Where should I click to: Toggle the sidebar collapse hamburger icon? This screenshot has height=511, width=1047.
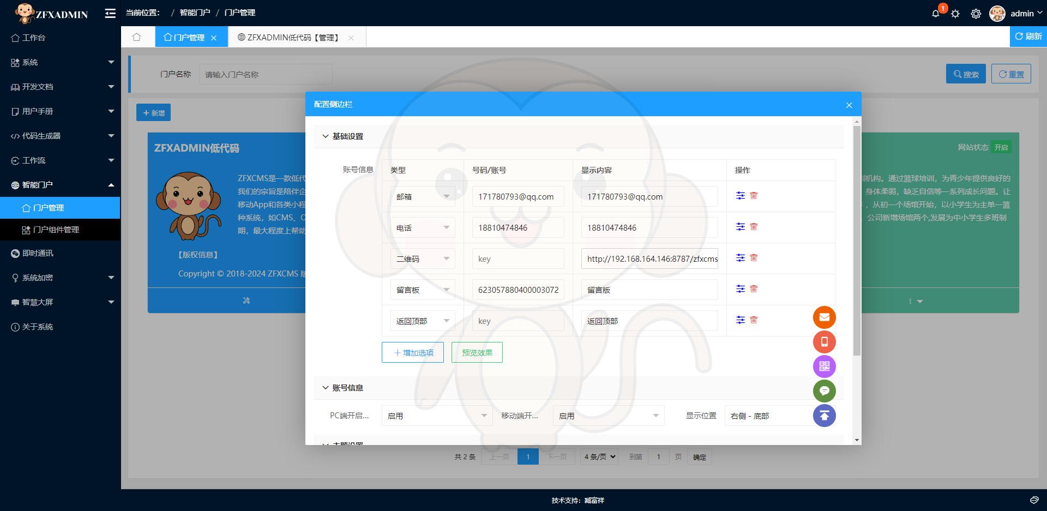[x=110, y=13]
